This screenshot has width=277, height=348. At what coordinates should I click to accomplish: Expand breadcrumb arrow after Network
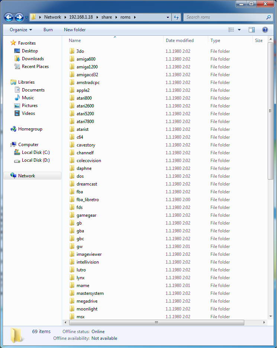(65, 17)
